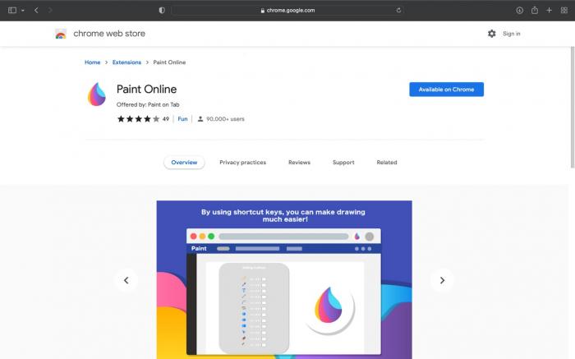Show Safari downloads icon
Image resolution: width=575 pixels, height=359 pixels.
(520, 10)
